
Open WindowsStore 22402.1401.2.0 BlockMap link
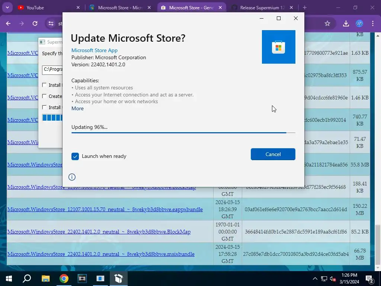(x=99, y=232)
